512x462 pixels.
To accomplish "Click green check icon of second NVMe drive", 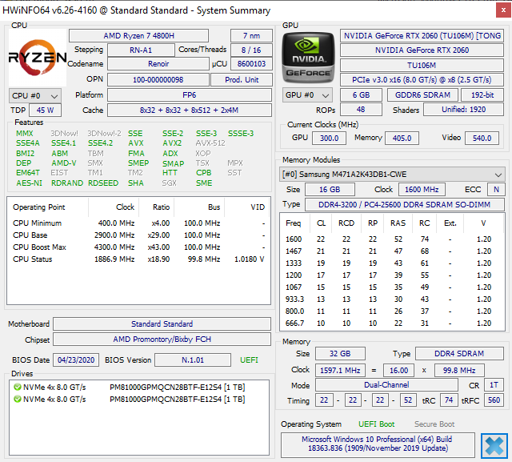I will point(18,400).
